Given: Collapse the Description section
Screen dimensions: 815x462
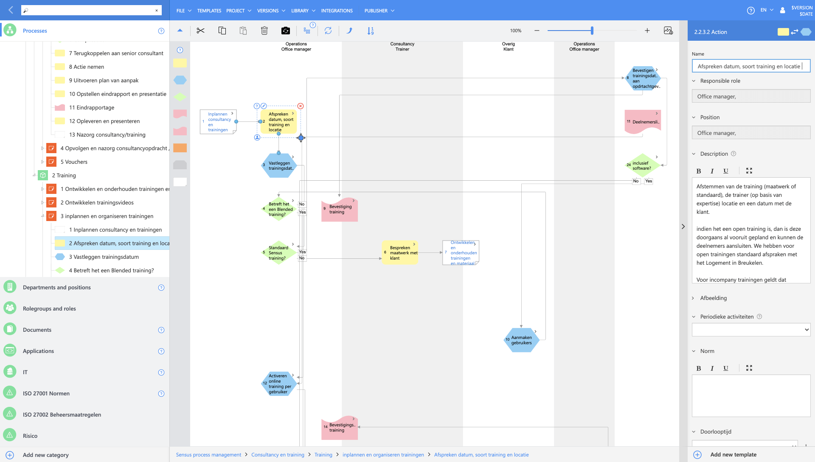Looking at the screenshot, I should coord(694,154).
